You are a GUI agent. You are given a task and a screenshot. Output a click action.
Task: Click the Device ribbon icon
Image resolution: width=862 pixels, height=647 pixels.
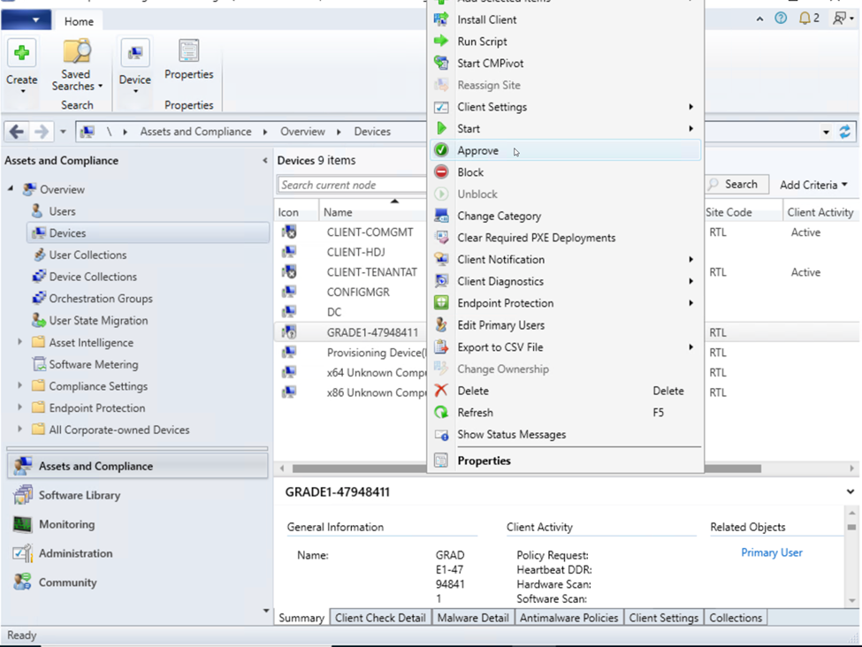[134, 53]
